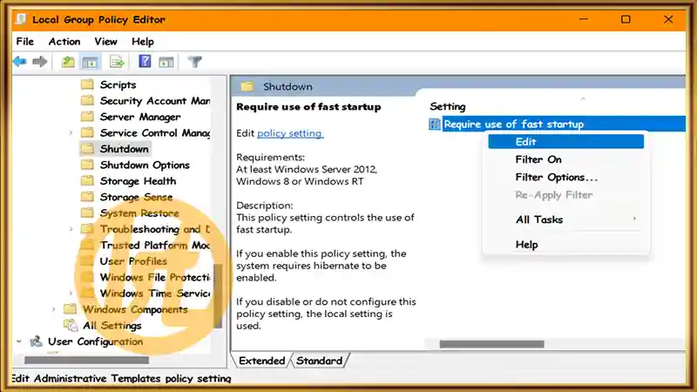
Task: Open the View menu
Action: coord(105,41)
